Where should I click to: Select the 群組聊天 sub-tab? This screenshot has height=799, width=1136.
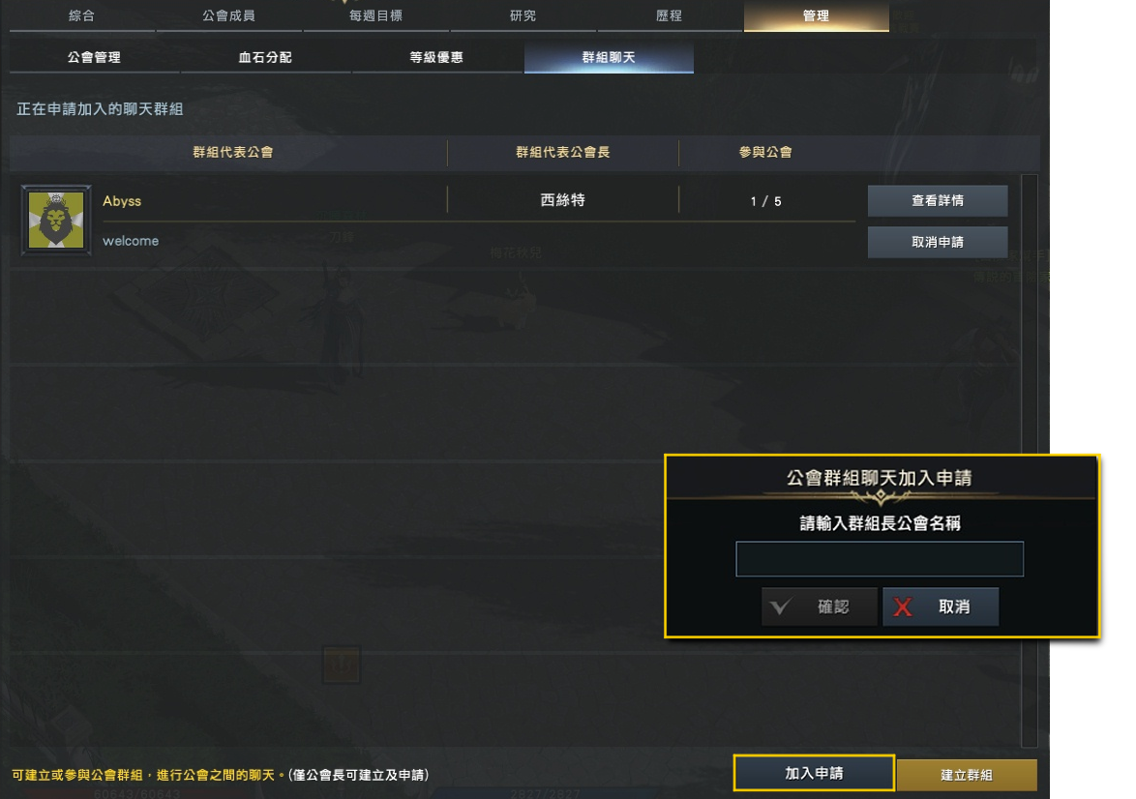click(x=609, y=57)
